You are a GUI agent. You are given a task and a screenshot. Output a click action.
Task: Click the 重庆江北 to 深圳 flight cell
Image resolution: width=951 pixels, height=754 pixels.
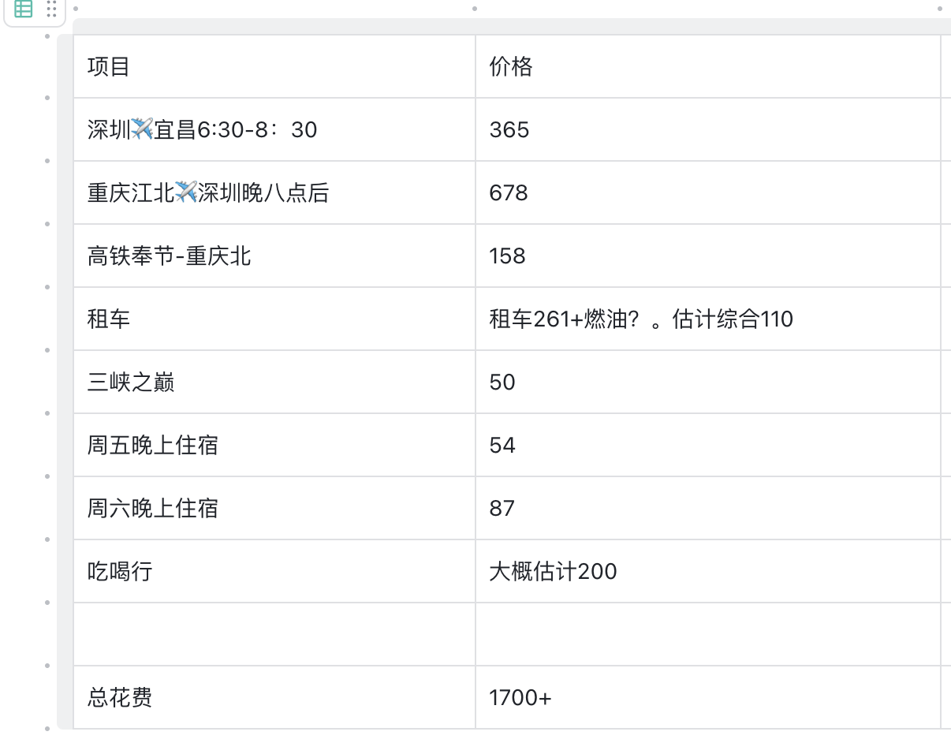coord(274,192)
